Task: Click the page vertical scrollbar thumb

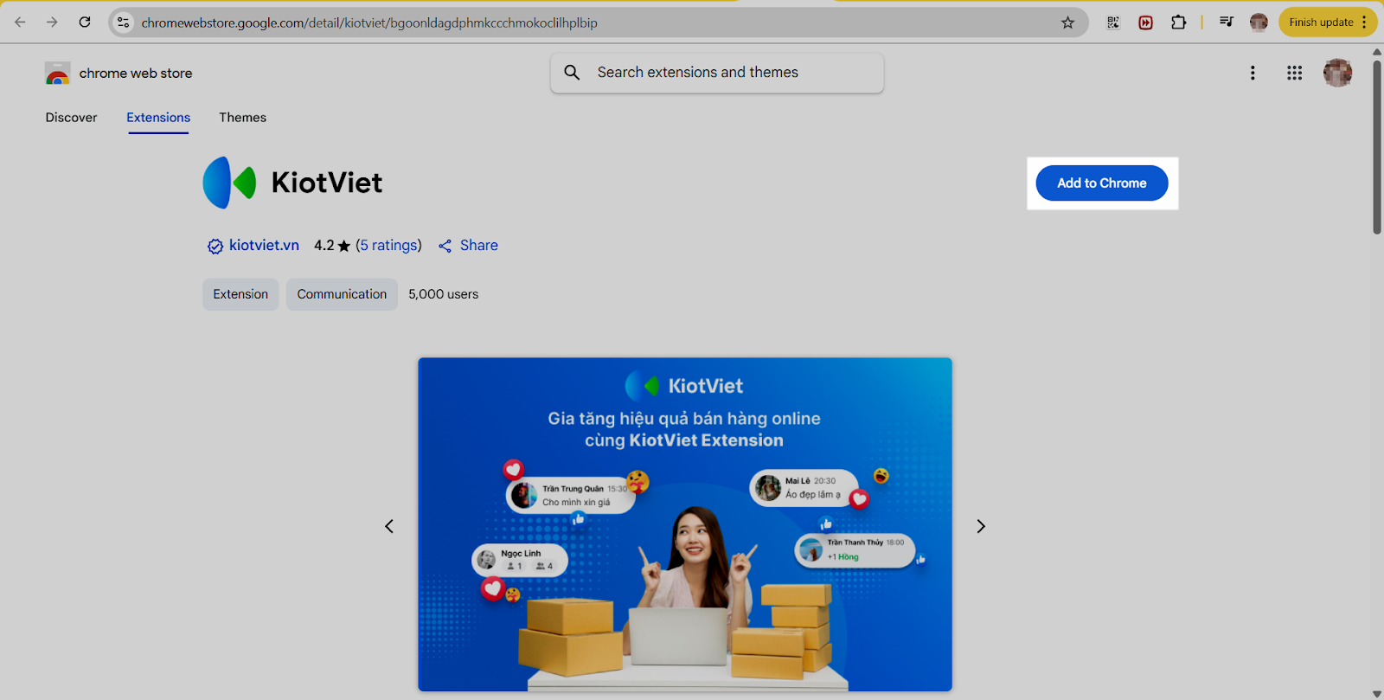Action: (1377, 147)
